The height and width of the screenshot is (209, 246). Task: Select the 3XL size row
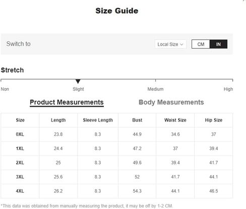coord(116,177)
